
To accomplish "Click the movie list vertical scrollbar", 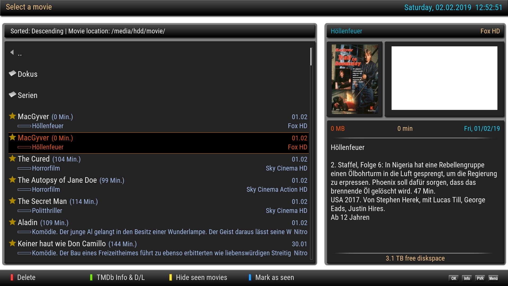I will point(311,57).
